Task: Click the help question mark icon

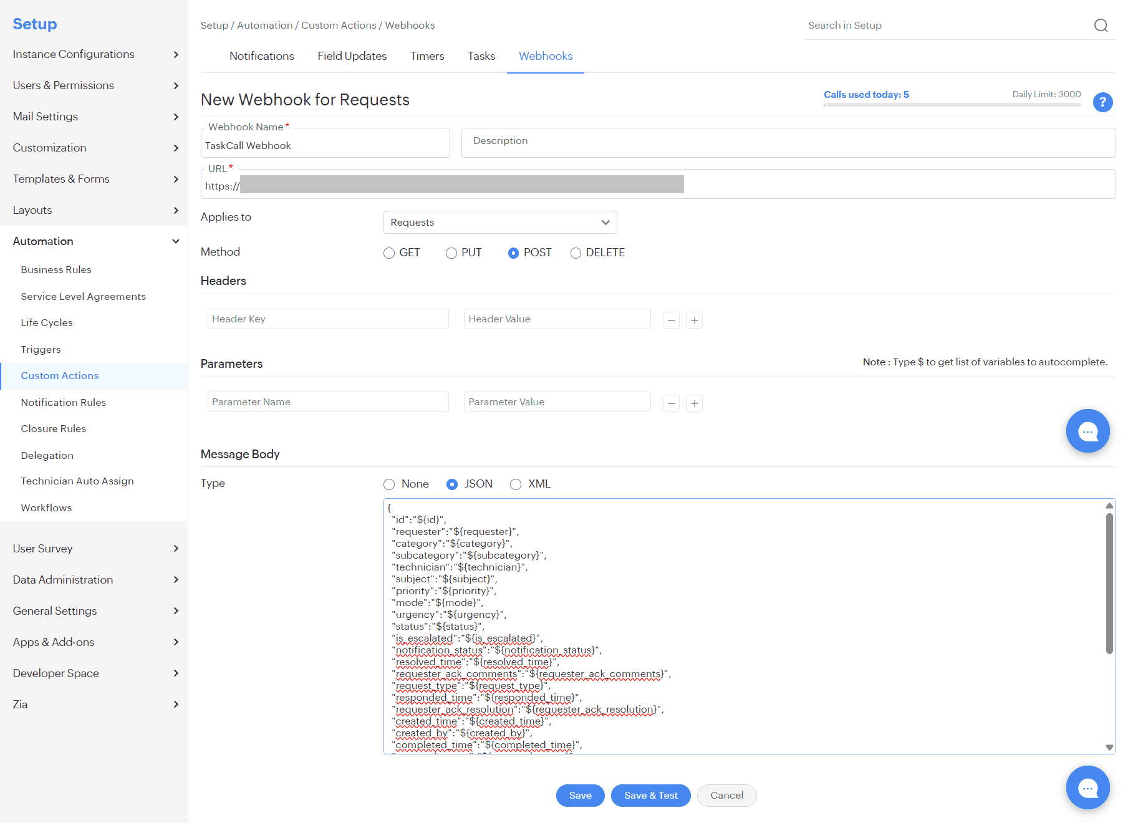Action: pos(1103,102)
